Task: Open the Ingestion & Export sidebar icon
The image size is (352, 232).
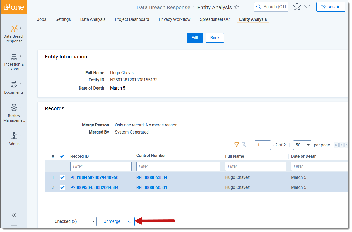Action: [x=14, y=56]
